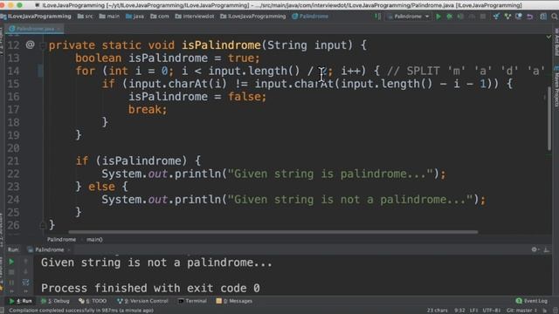
Task: Click 'Process finished with exit code 0' output
Action: [150, 288]
